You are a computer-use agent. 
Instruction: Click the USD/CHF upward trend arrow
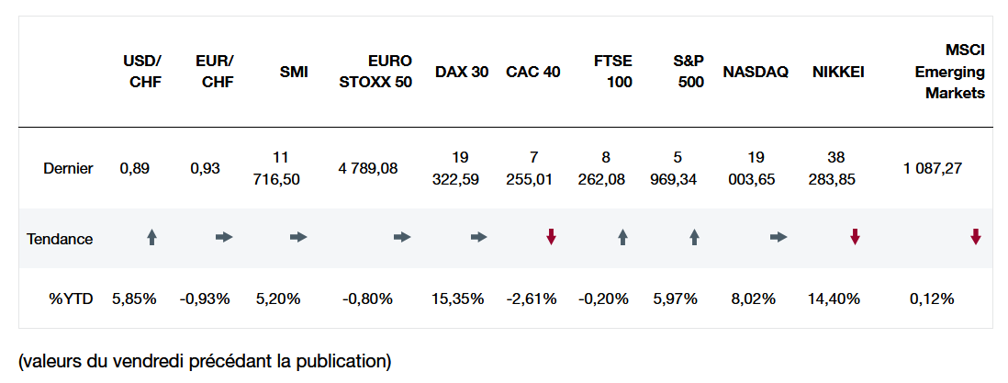(152, 238)
